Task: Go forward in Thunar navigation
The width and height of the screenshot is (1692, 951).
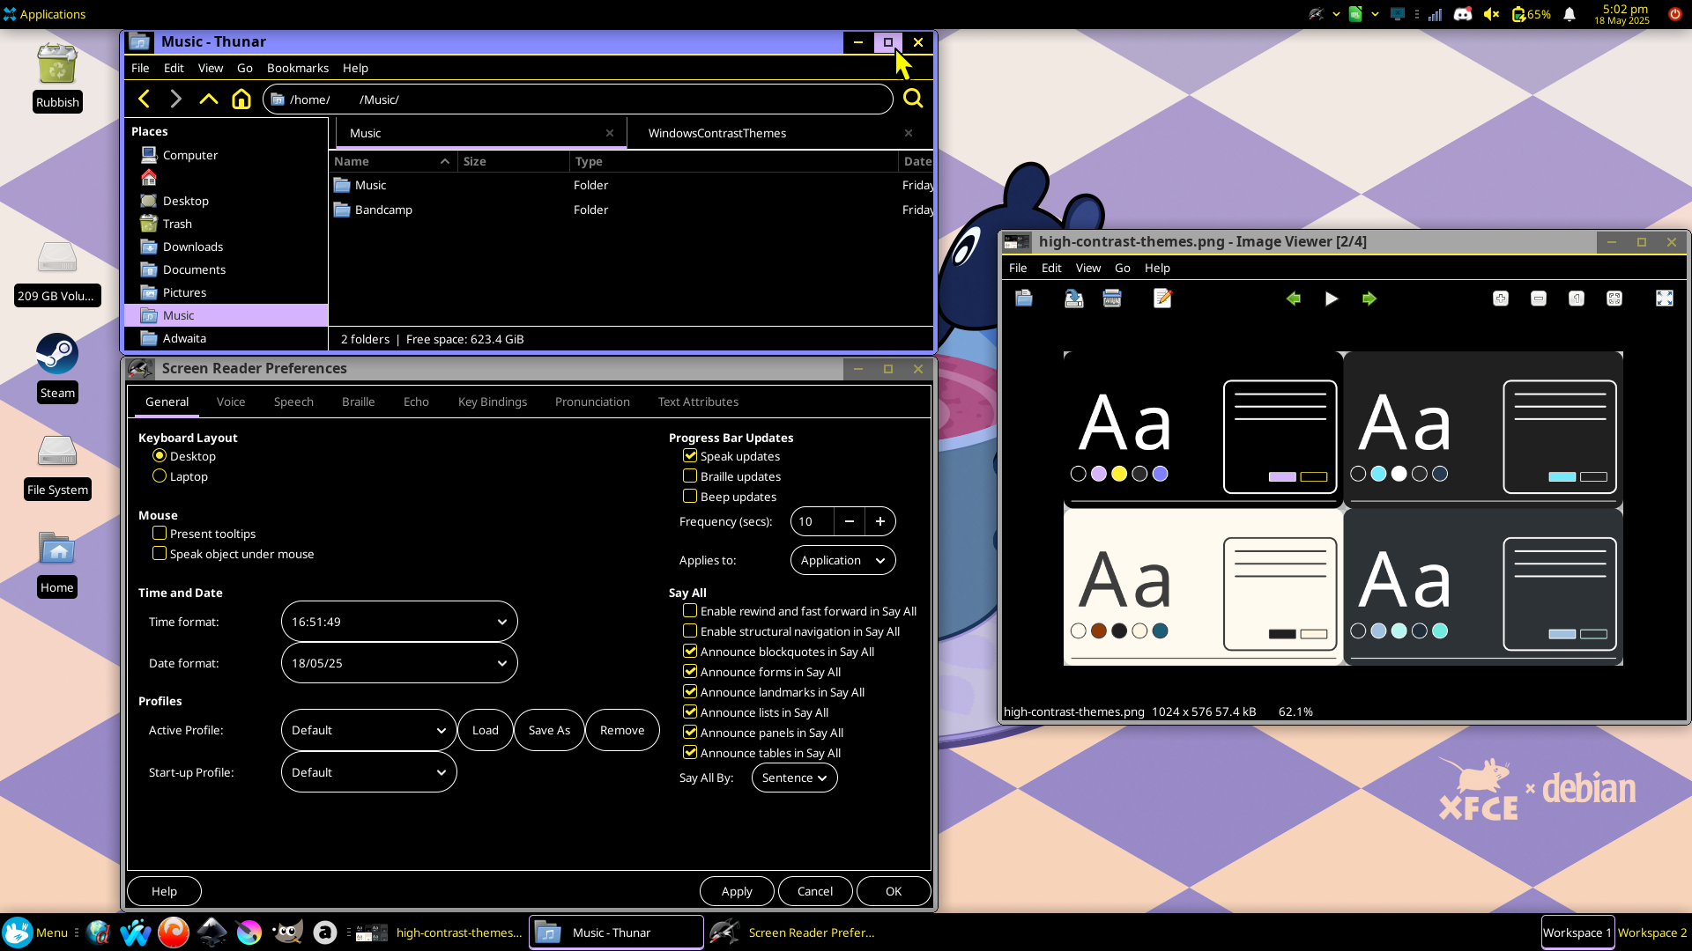Action: (176, 100)
